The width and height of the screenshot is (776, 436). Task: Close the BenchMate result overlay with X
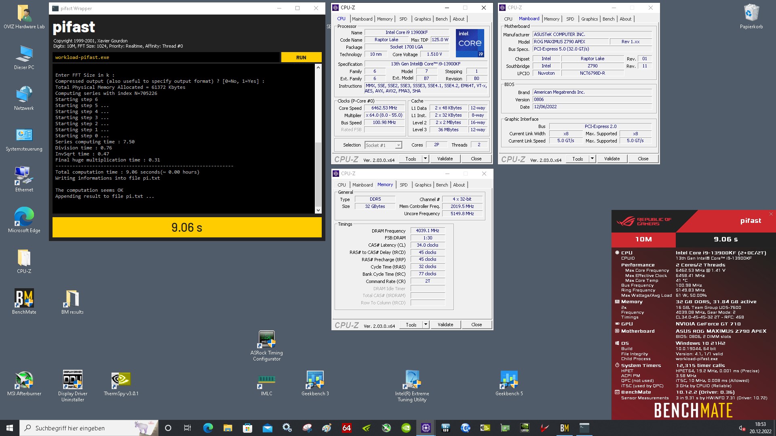tap(771, 214)
